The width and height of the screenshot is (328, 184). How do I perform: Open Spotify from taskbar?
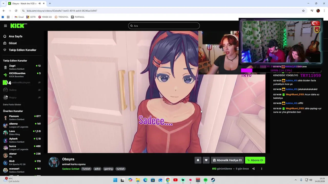click(206, 180)
